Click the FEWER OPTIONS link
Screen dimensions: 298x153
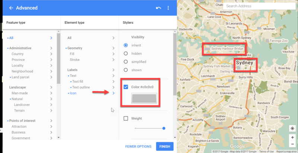coord(138,147)
